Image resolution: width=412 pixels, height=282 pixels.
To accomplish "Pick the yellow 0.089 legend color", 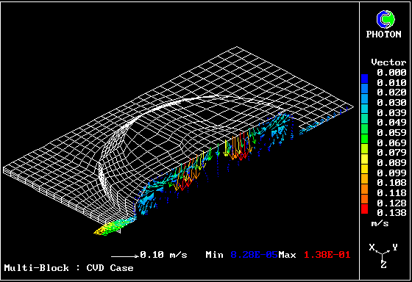I will click(x=364, y=159).
